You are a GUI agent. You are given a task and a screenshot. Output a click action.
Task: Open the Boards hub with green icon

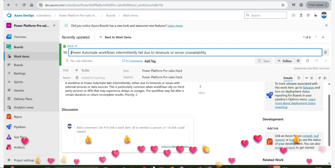coord(18,47)
